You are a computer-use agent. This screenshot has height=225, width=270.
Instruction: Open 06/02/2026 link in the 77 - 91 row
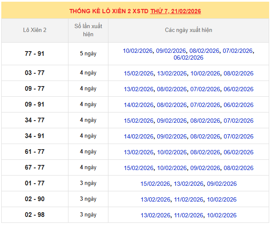(x=188, y=58)
